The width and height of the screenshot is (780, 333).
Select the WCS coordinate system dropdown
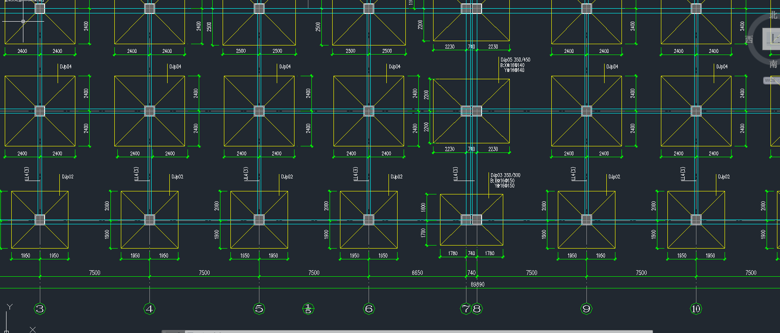(x=771, y=81)
